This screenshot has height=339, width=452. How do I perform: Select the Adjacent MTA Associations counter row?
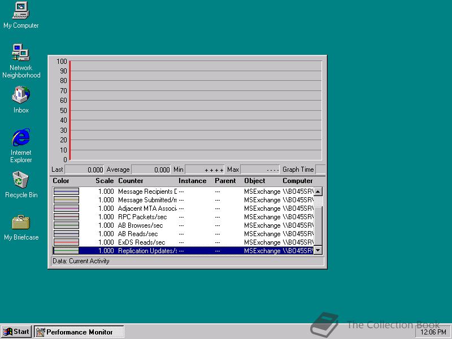(183, 208)
